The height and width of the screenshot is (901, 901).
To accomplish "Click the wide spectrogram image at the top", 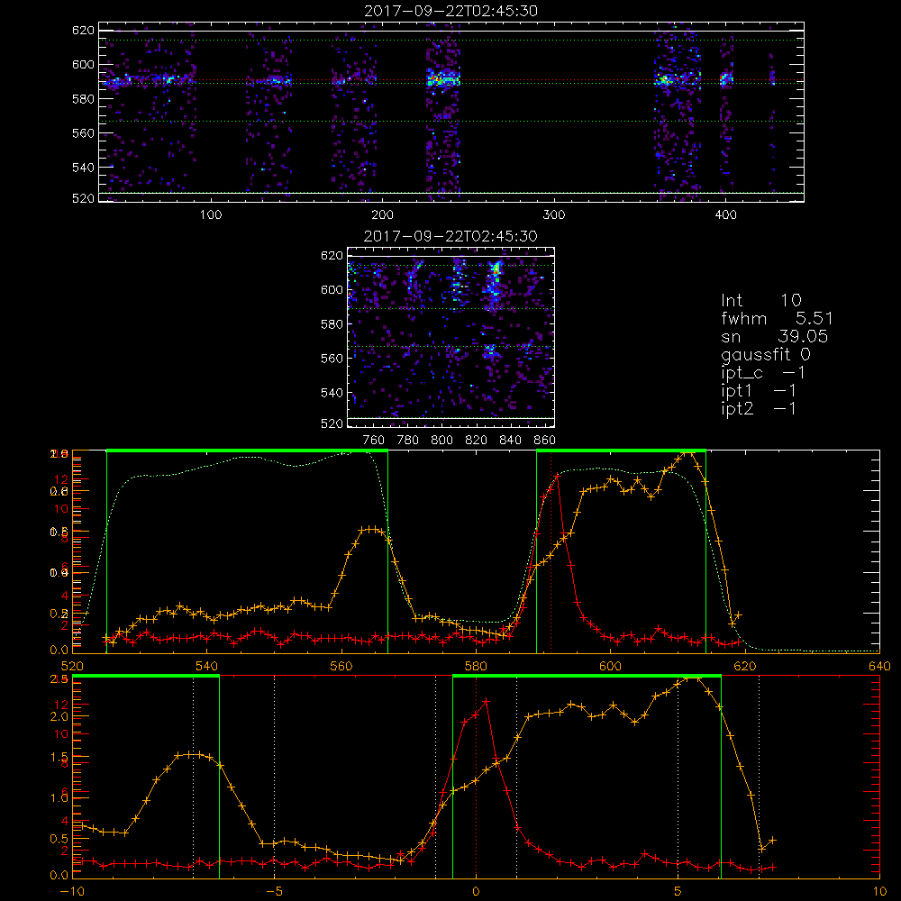I will pos(451,112).
